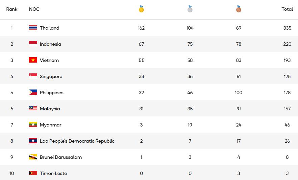Click the Total column header
This screenshot has width=298, height=180.
pyautogui.click(x=287, y=9)
